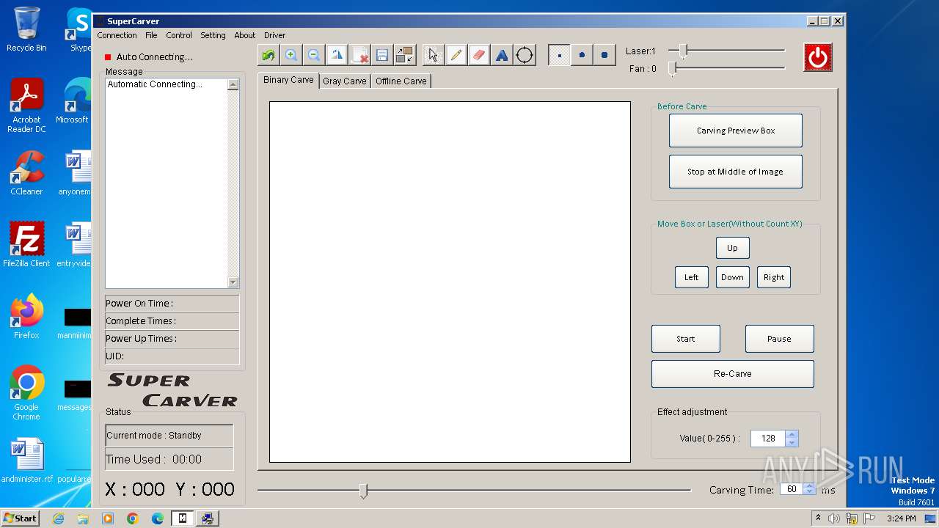The height and width of the screenshot is (528, 939).
Task: Adjust the Laser power slider
Action: 684,51
